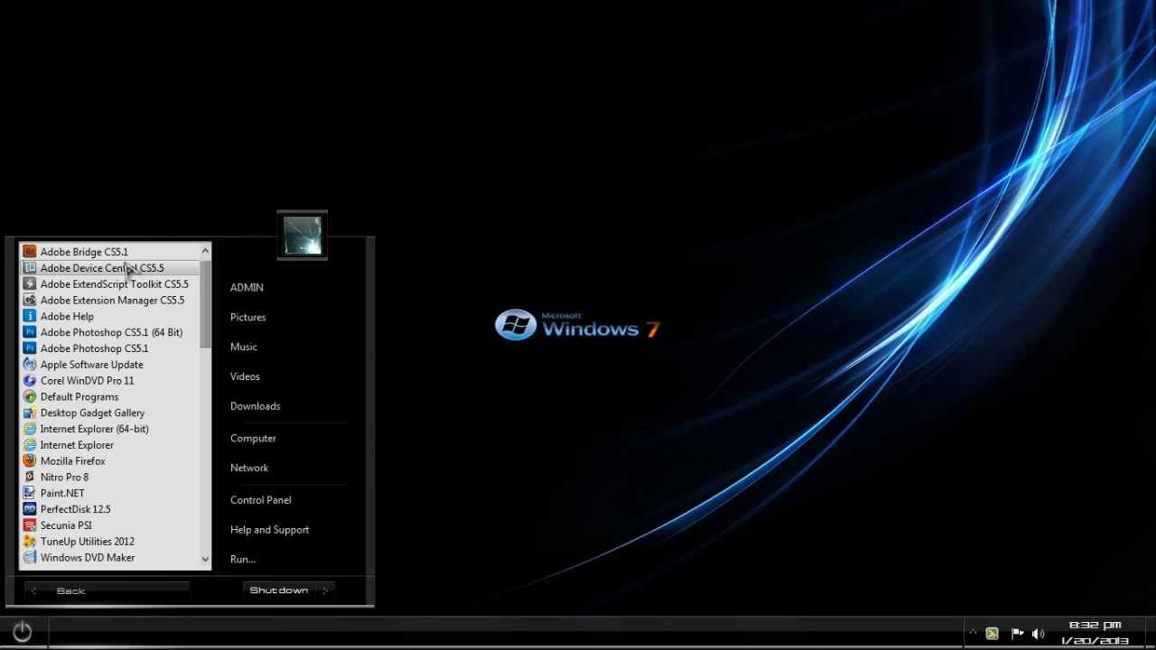Click the Shut down button

[279, 590]
